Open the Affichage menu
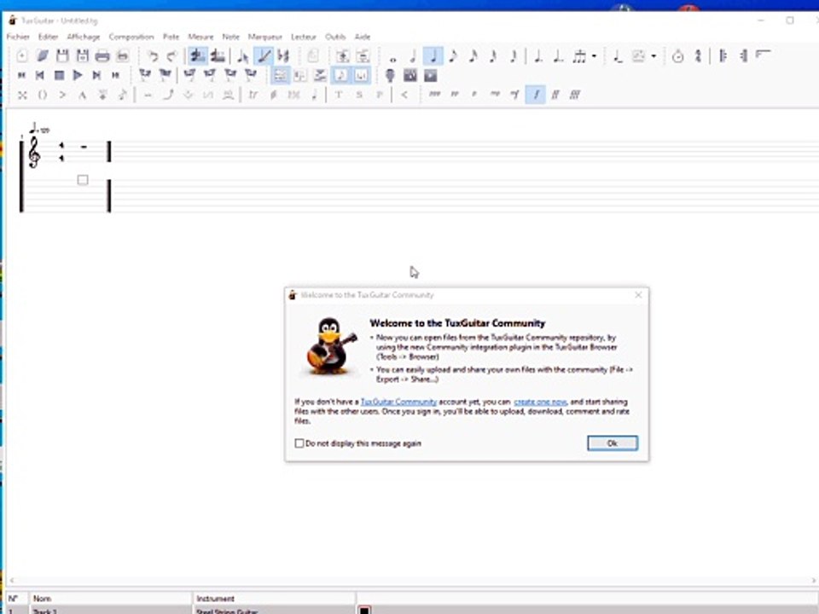This screenshot has width=819, height=614. coord(83,37)
